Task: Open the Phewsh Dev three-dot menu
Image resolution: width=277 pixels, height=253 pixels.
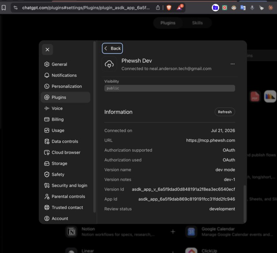Action: tap(232, 64)
